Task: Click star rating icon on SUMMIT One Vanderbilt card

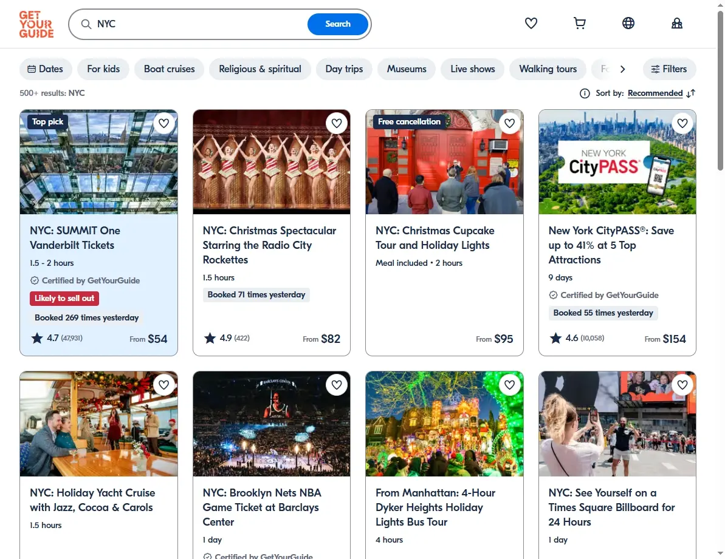Action: (37, 338)
